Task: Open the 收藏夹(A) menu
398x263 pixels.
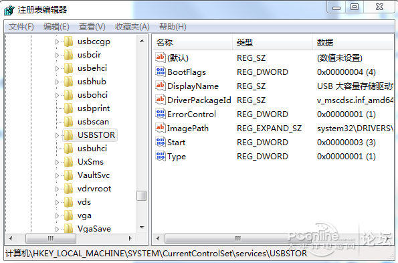Action: click(132, 27)
